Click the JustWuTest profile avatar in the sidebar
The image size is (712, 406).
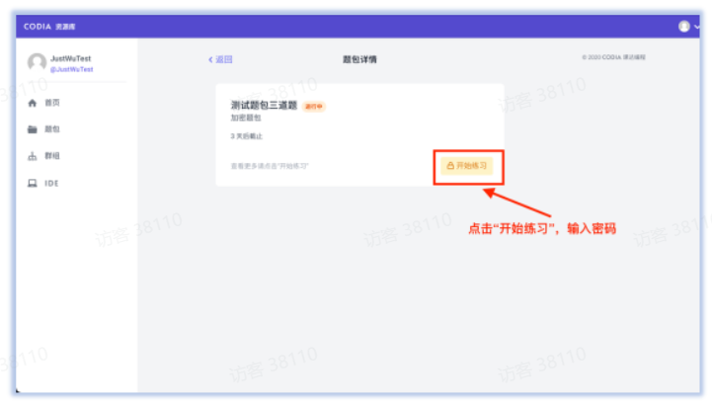pyautogui.click(x=37, y=63)
